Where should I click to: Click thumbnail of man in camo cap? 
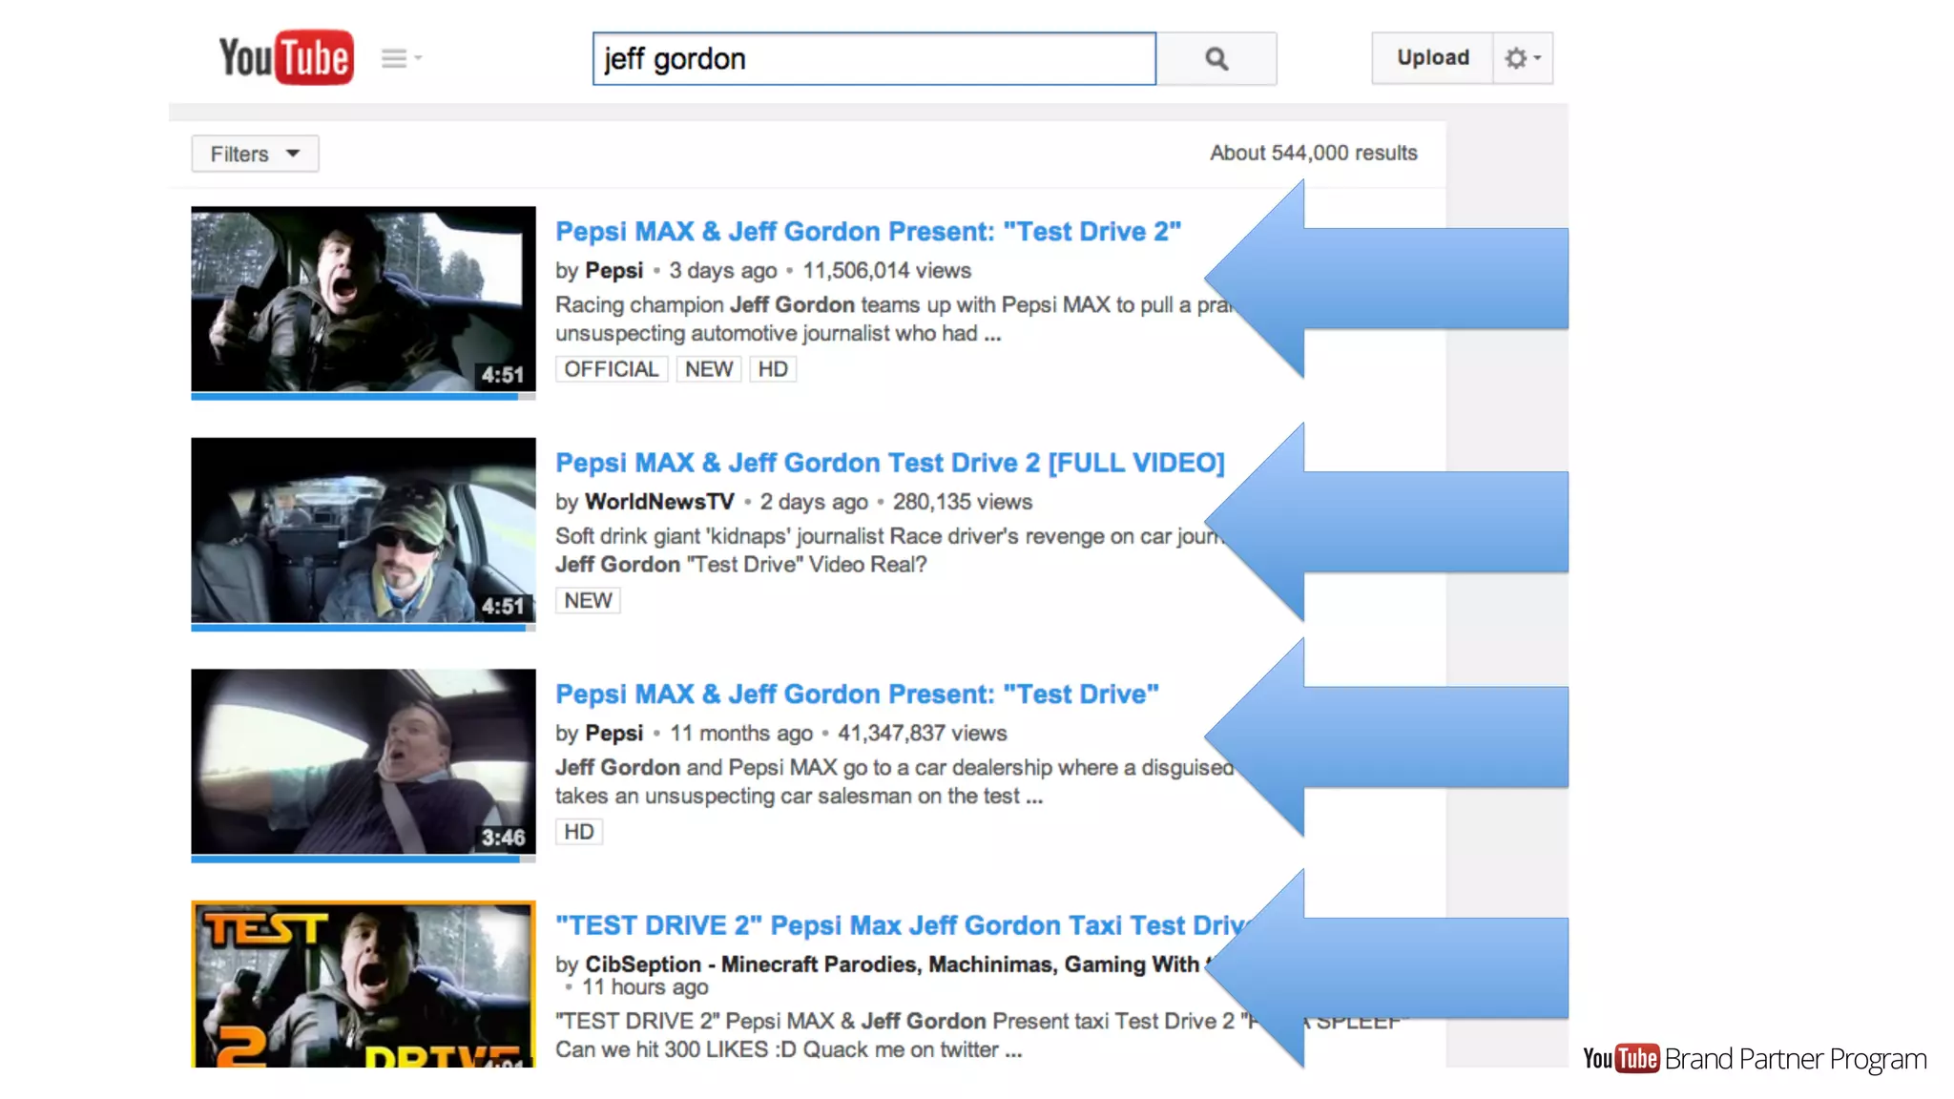(363, 529)
